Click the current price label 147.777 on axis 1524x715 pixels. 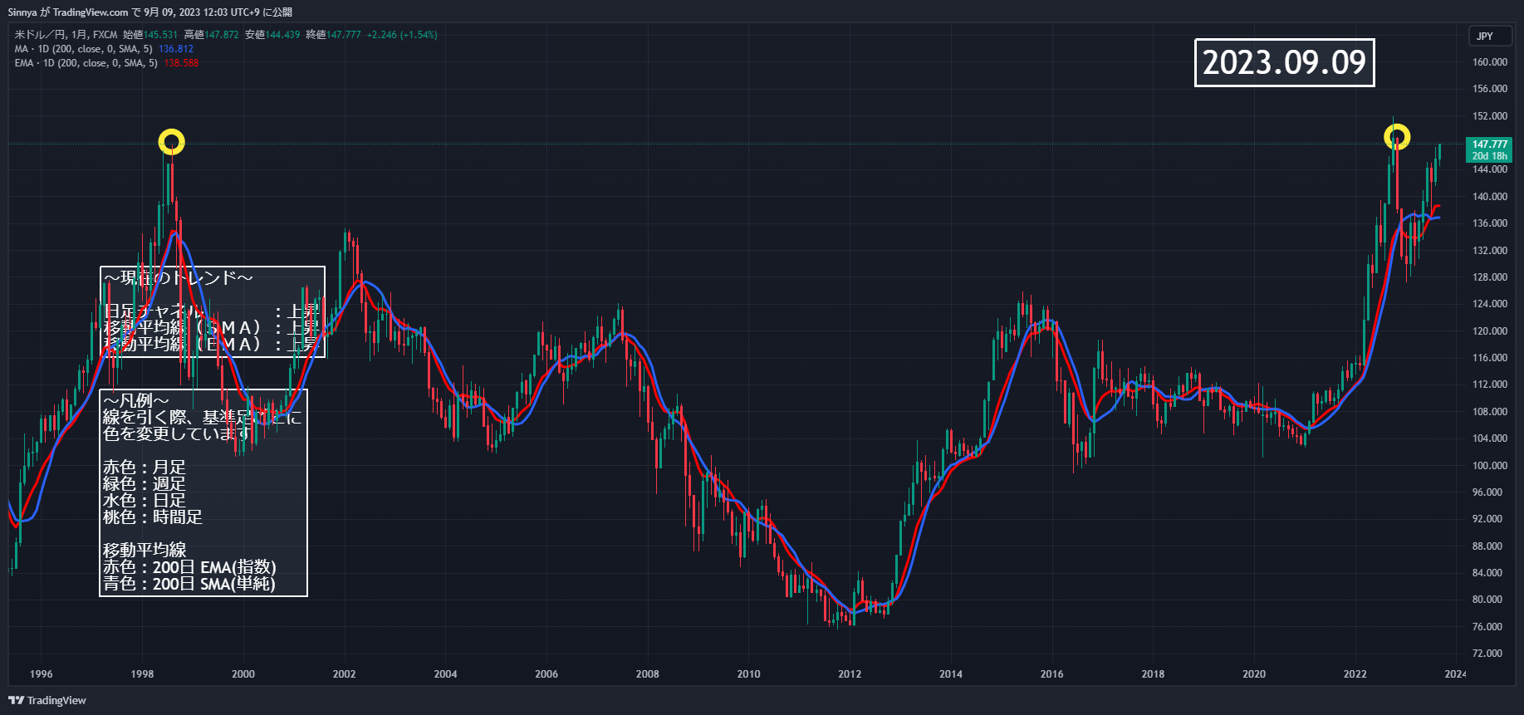point(1490,144)
